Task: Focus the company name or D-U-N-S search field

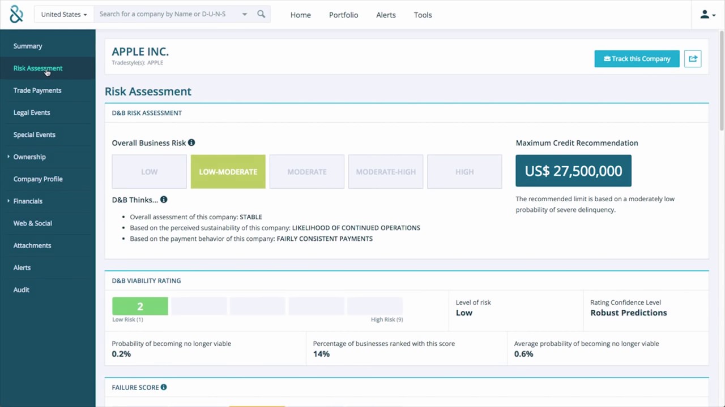Action: (x=168, y=14)
